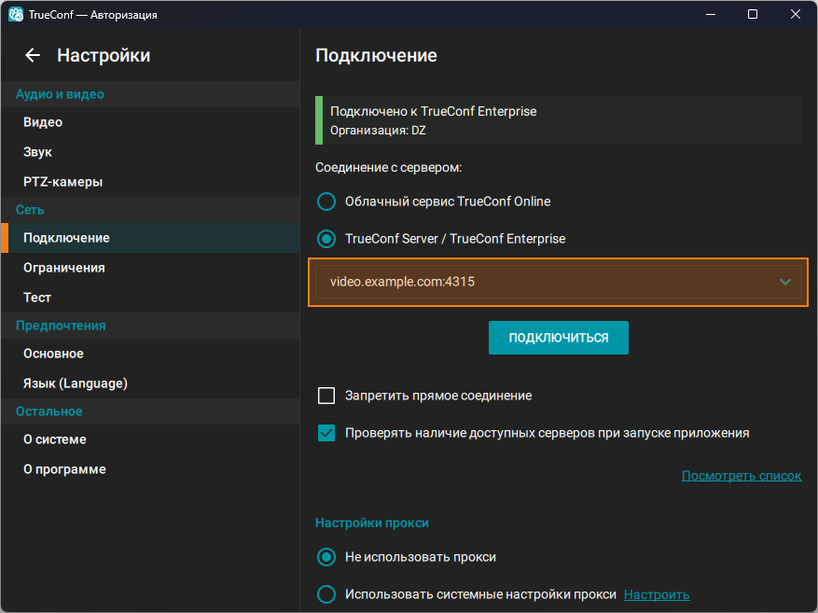Enable Запретить прямое соединение checkbox

point(326,396)
